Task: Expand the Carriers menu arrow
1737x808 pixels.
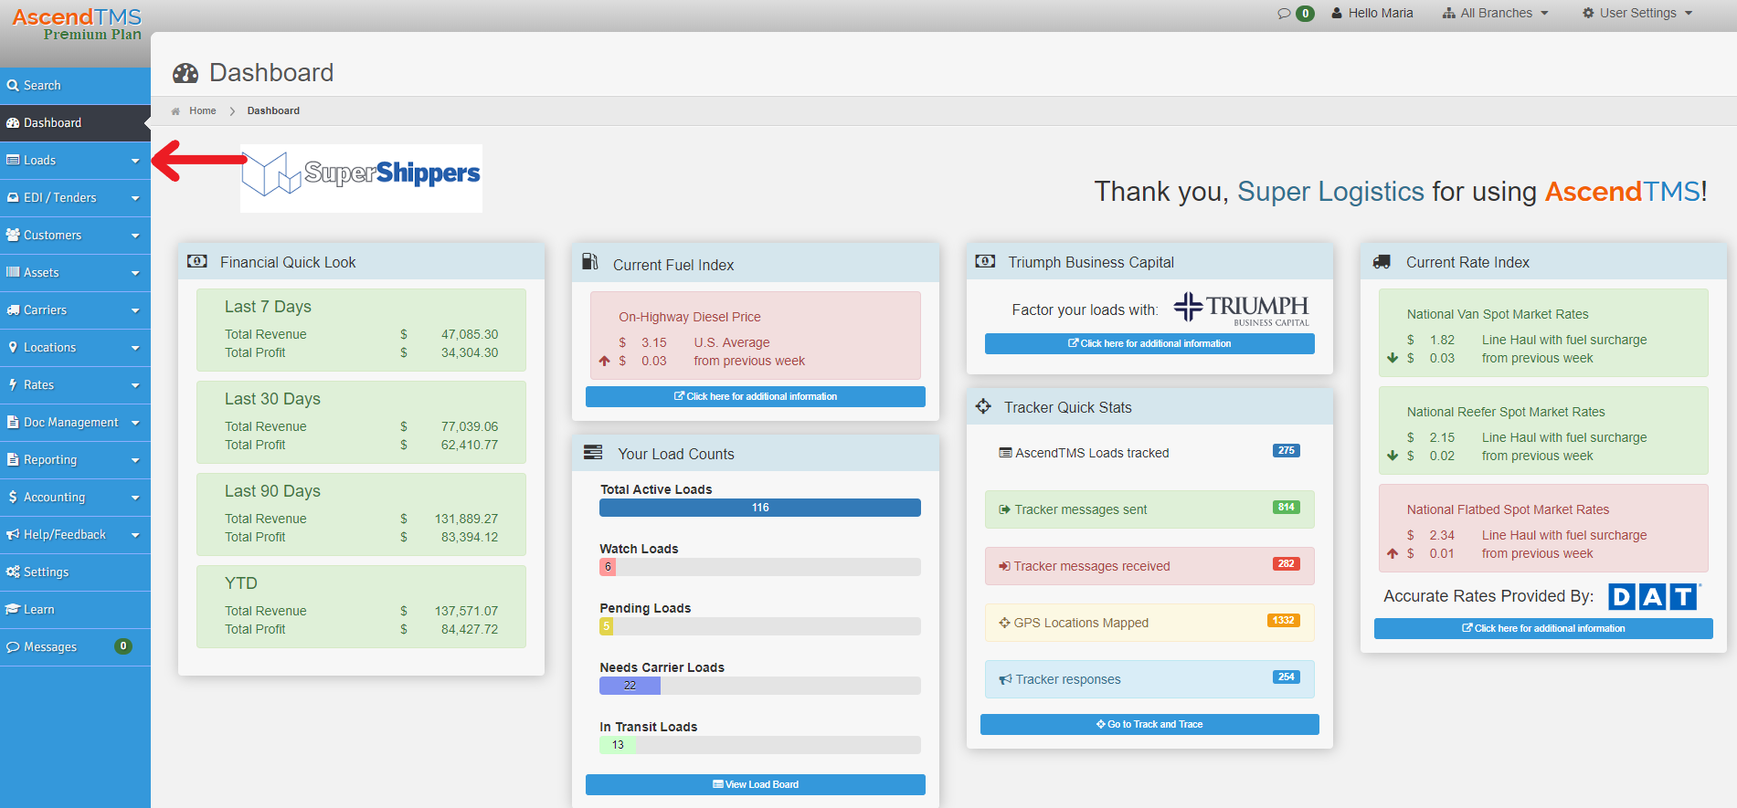Action: pos(135,310)
